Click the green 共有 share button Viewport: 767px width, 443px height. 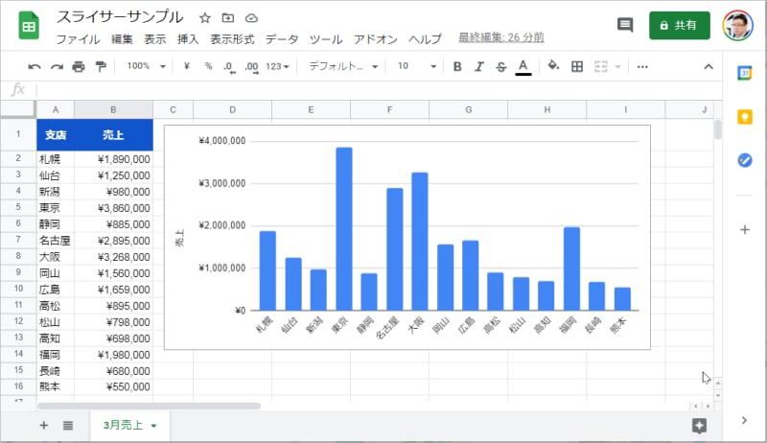point(679,26)
